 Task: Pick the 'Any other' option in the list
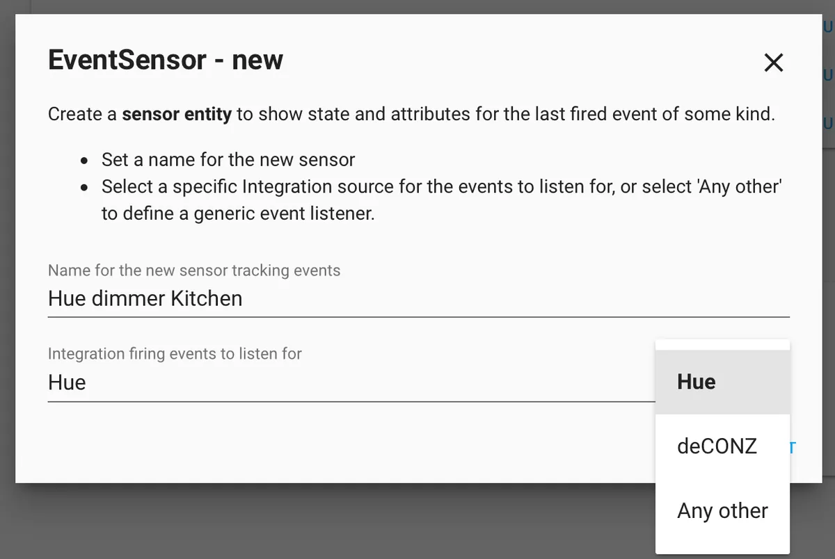click(722, 510)
